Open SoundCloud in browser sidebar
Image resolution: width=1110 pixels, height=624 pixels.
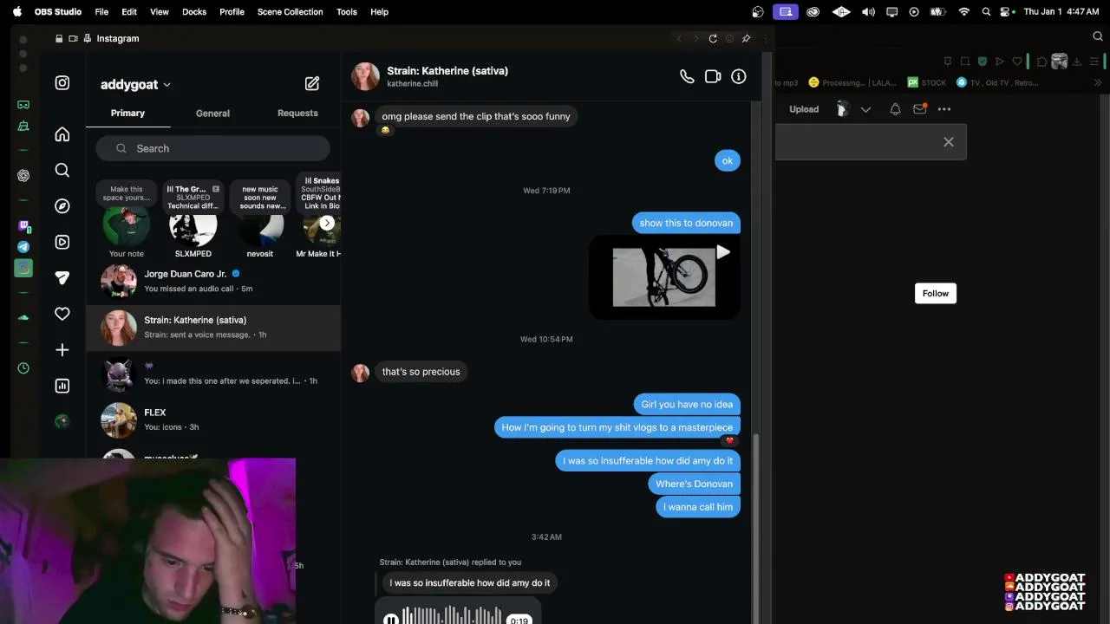coord(23,318)
